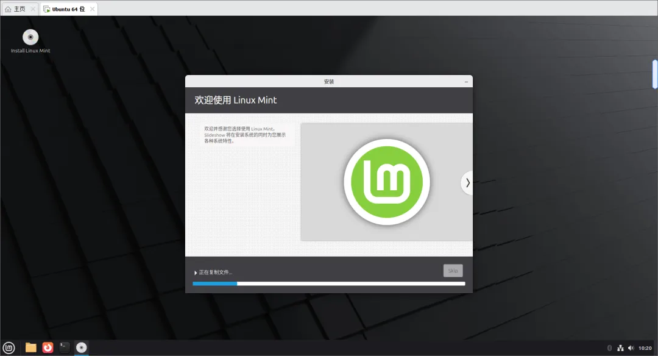The height and width of the screenshot is (356, 658).
Task: Close the 主页 tab
Action: pyautogui.click(x=33, y=9)
